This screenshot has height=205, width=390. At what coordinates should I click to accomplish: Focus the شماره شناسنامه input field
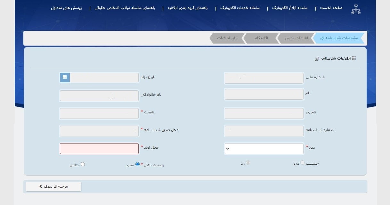click(264, 131)
